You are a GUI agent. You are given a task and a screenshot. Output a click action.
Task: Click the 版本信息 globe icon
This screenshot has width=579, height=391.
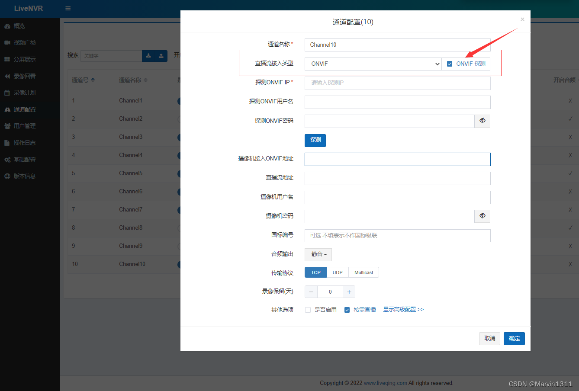pos(7,176)
